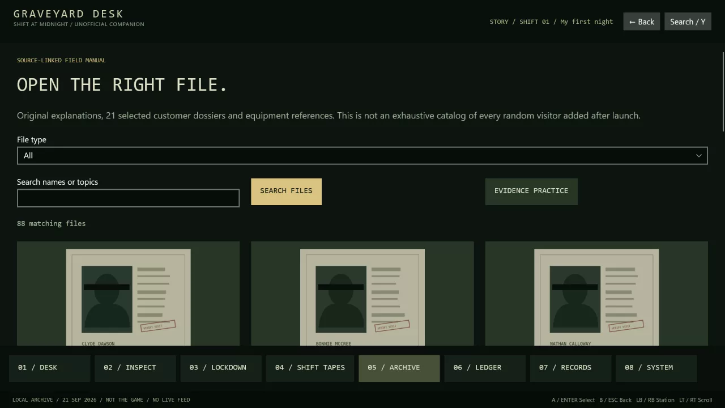The image size is (725, 408).
Task: Select the 06 / LEDGER tab
Action: tap(485, 368)
